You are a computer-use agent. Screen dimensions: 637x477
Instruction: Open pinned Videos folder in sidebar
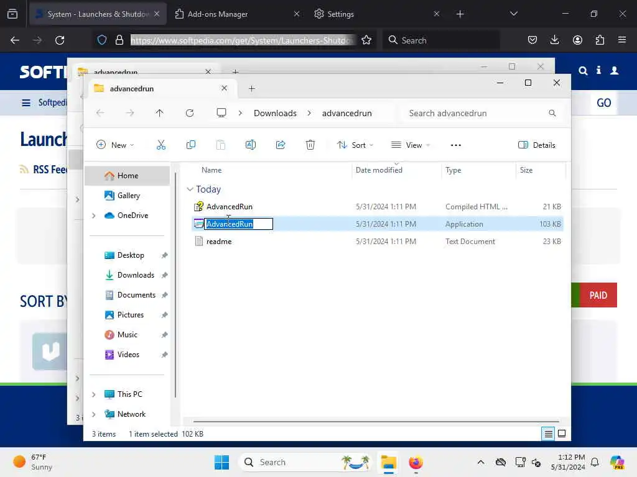(127, 355)
